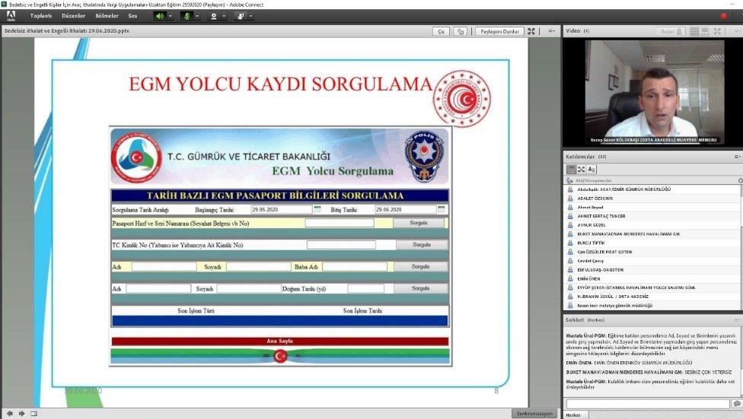This screenshot has height=419, width=743.
Task: Open the Toplantı menu
Action: (41, 15)
